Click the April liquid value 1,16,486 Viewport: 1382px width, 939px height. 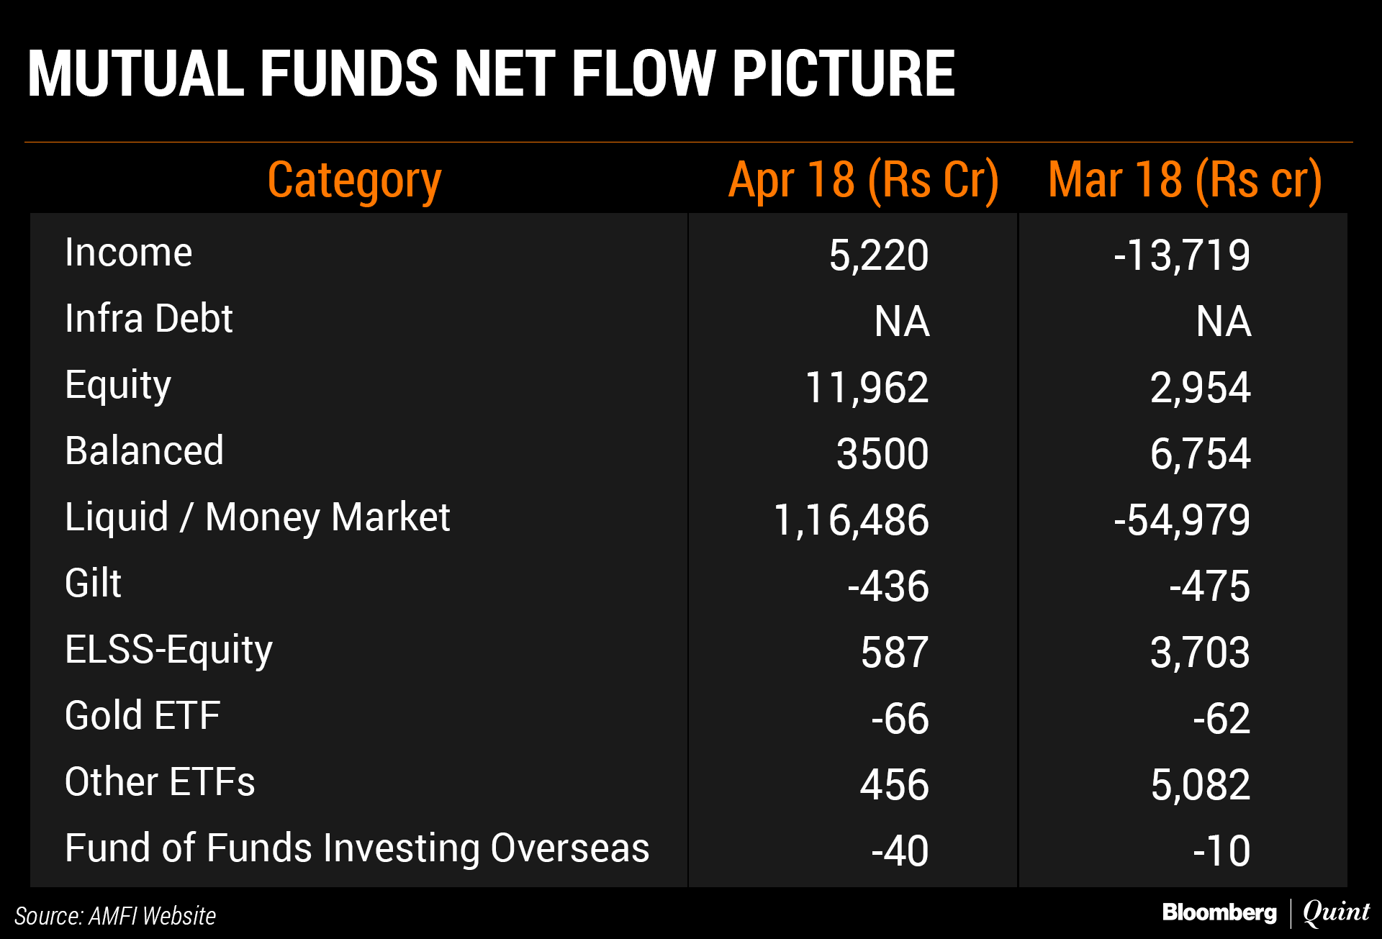tap(851, 520)
